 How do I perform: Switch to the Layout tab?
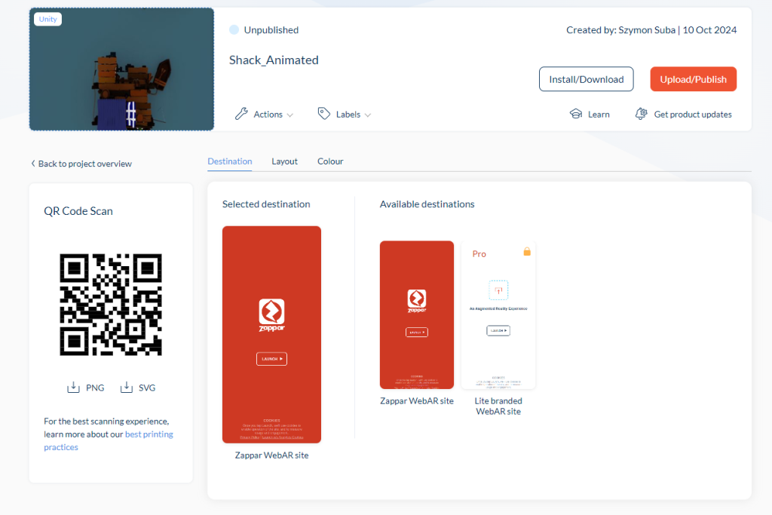(x=284, y=161)
